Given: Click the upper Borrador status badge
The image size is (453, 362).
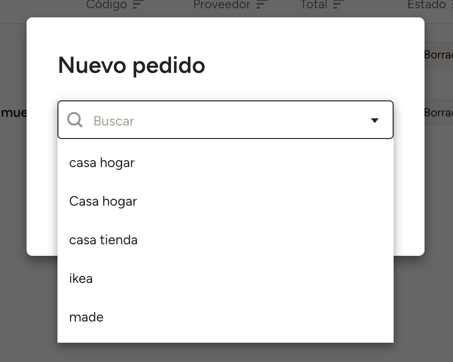Looking at the screenshot, I should pos(439,55).
